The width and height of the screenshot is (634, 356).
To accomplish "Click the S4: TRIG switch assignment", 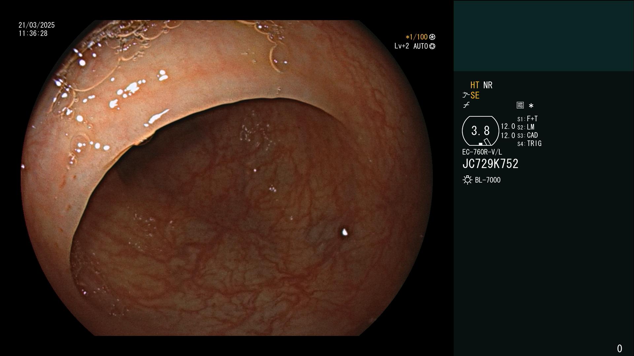I will click(529, 143).
